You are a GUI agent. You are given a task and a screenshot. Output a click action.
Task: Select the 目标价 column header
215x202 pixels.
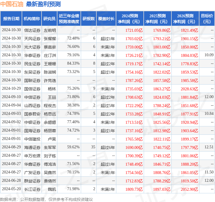(207, 19)
